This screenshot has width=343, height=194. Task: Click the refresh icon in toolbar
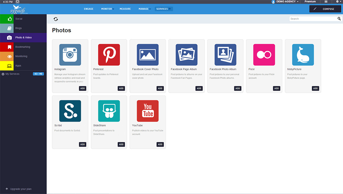pos(56,19)
